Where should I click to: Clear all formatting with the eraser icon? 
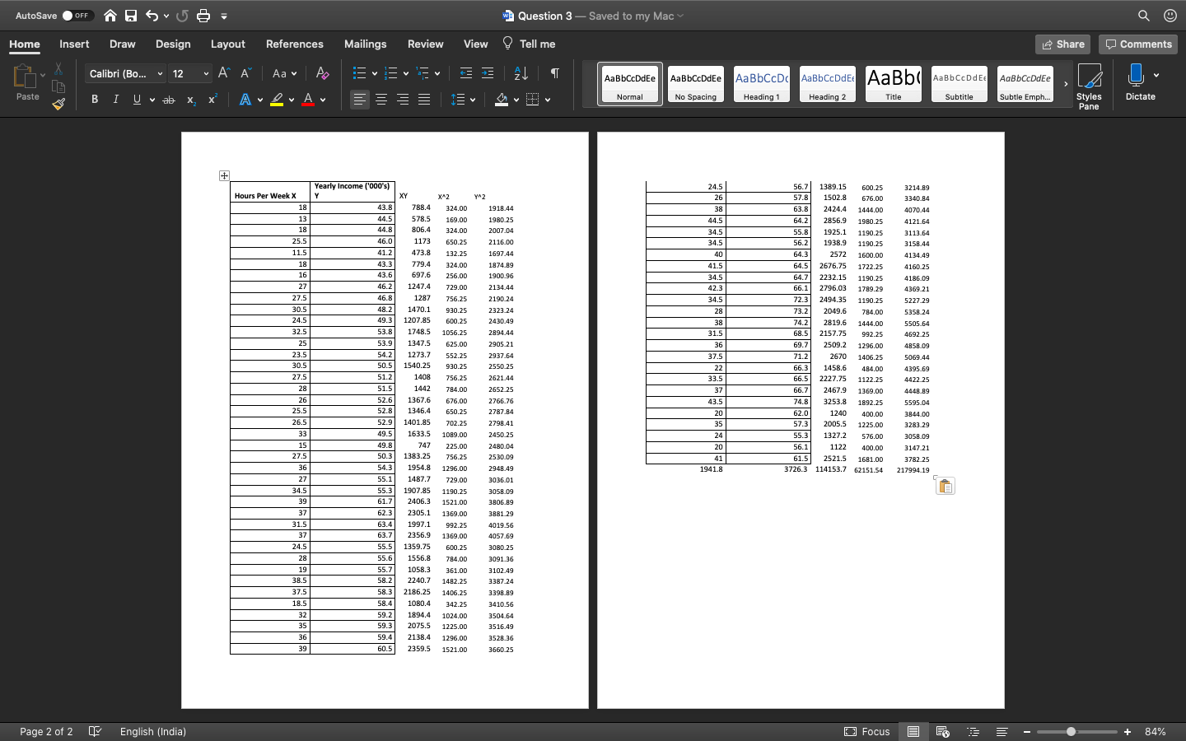coord(322,73)
